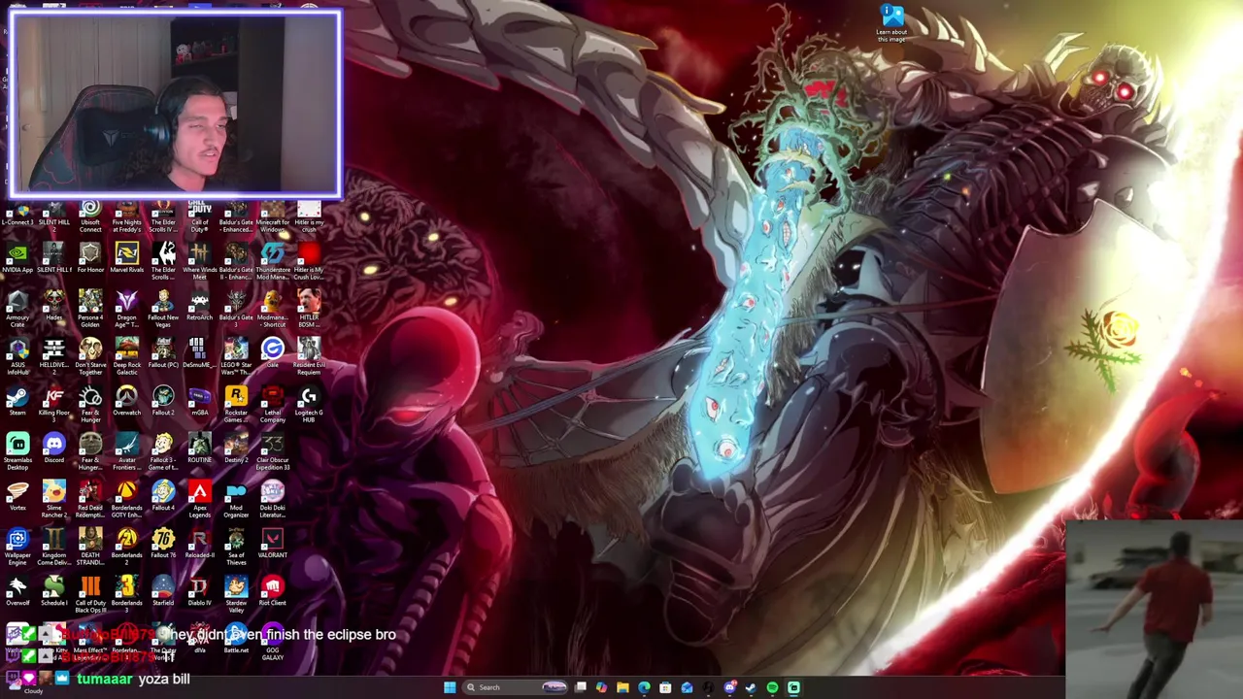Launch Fallout New Vegas shortcut
Screen dimensions: 1243x699
tap(163, 308)
